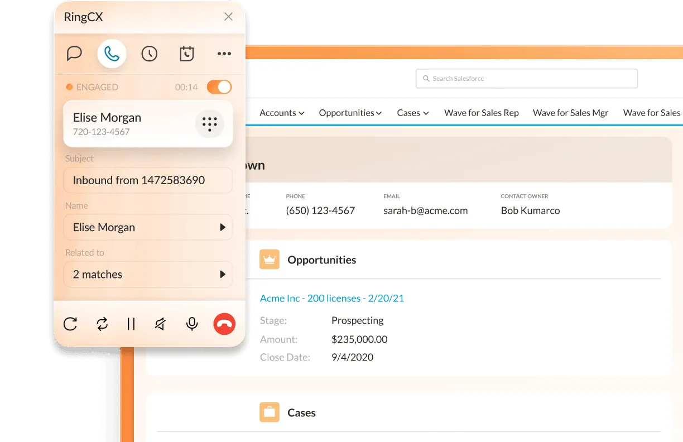Click the clipboard/tasks icon in RingCX
683x442 pixels.
click(186, 53)
